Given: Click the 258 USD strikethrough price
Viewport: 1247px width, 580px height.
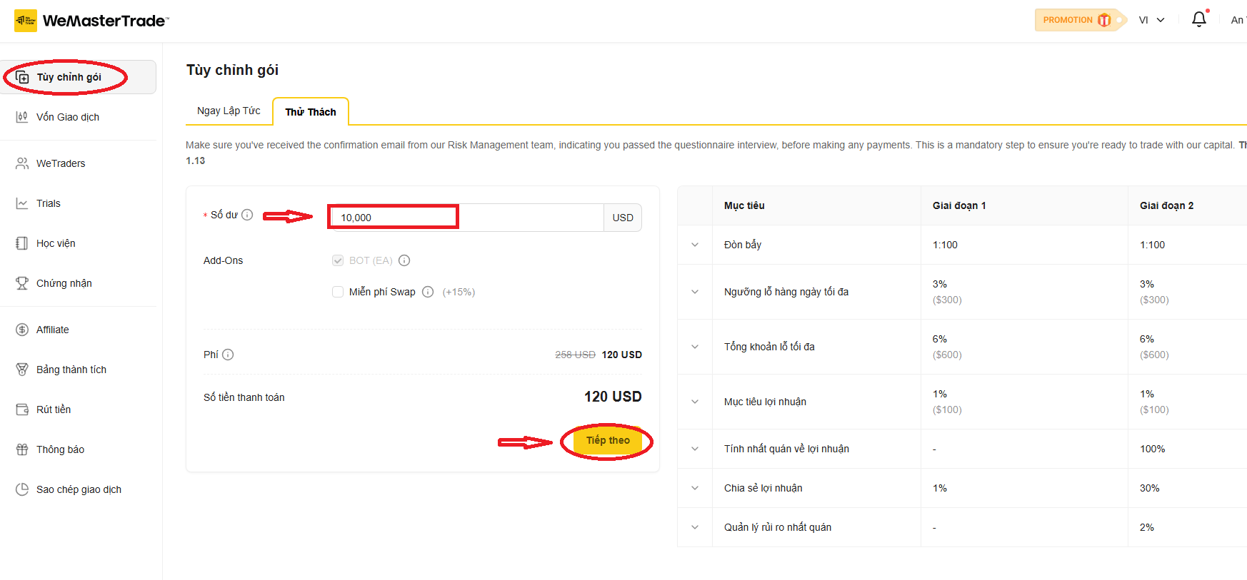Looking at the screenshot, I should [x=575, y=355].
